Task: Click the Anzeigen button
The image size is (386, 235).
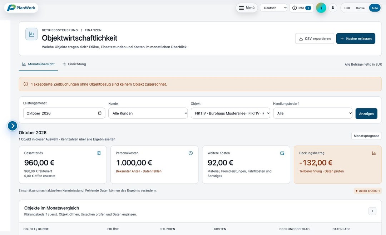Action: [366, 114]
